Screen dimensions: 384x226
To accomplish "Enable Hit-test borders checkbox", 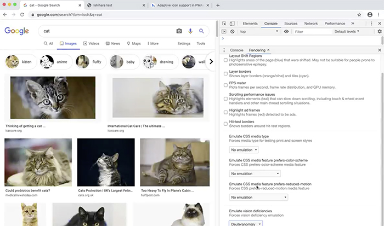I will coord(225,124).
